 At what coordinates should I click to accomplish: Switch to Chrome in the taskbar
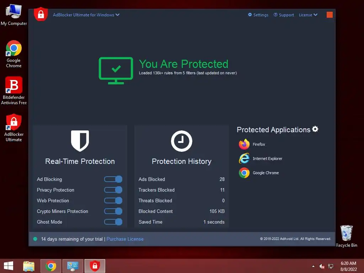tap(51, 266)
